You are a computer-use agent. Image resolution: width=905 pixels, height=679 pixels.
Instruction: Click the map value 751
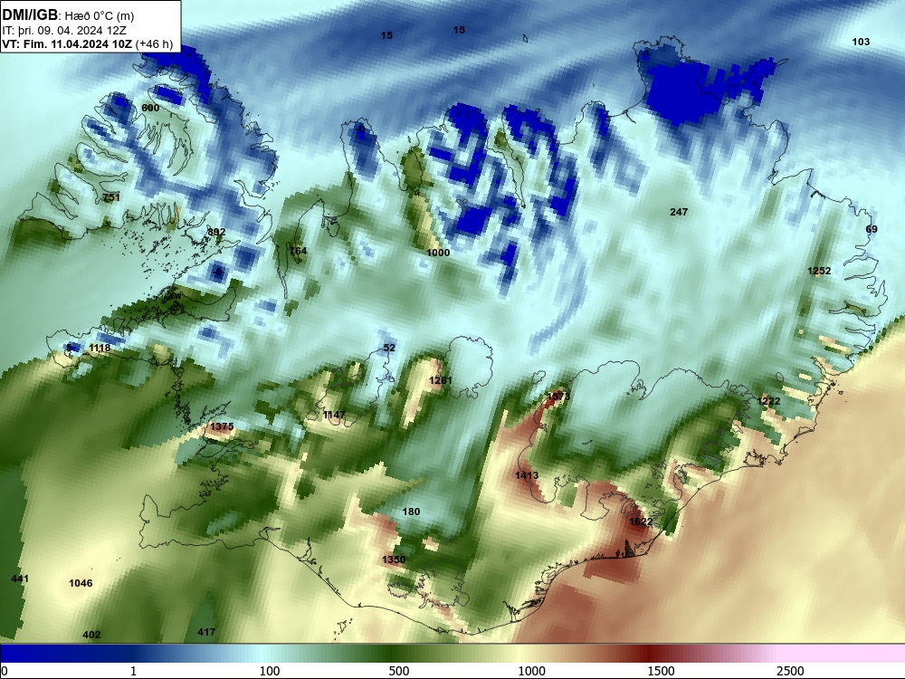111,197
